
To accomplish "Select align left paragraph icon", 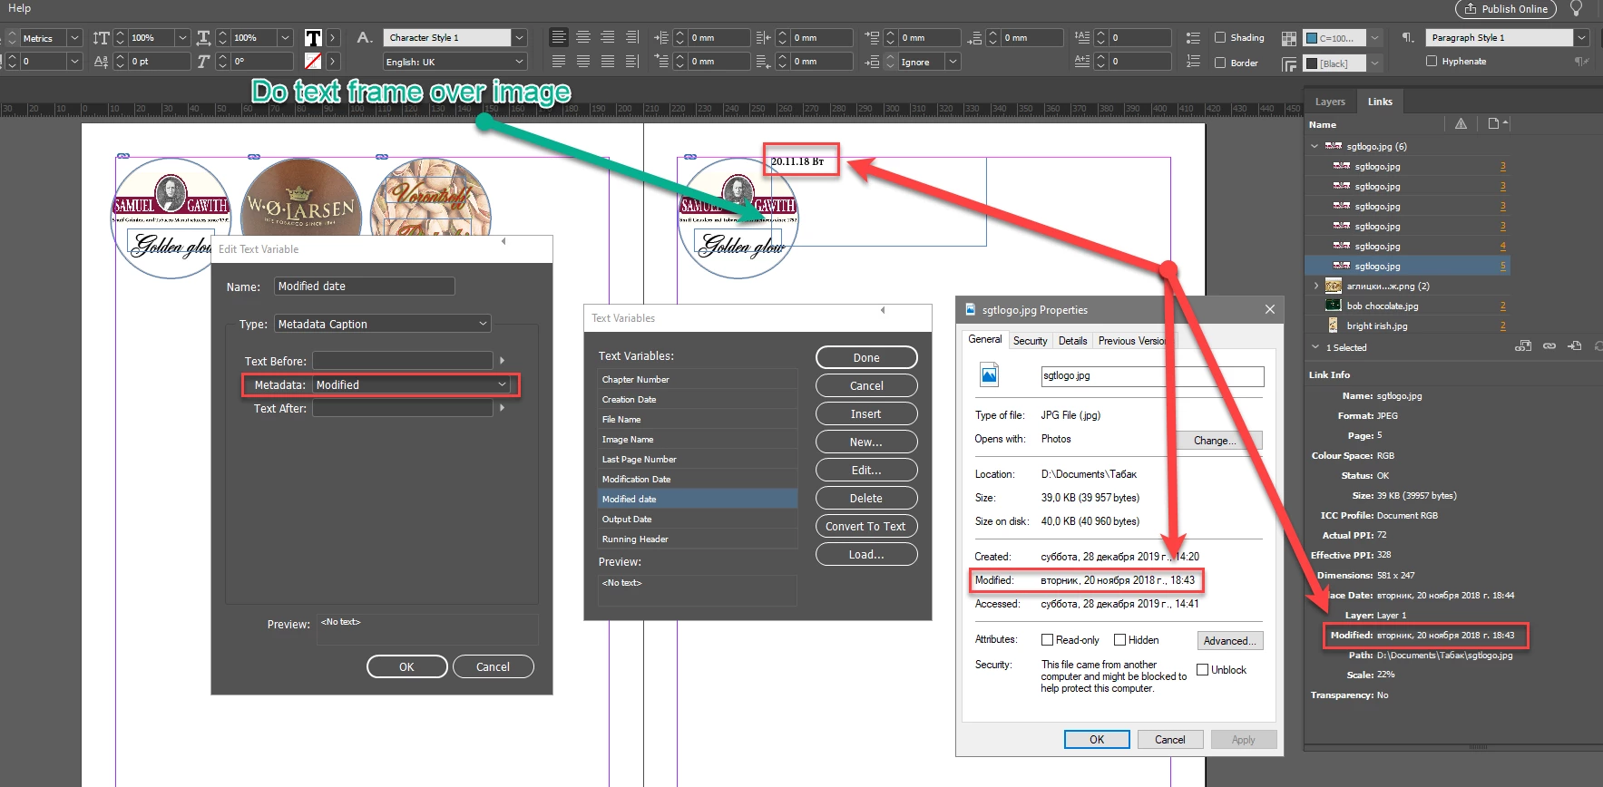I will point(559,37).
